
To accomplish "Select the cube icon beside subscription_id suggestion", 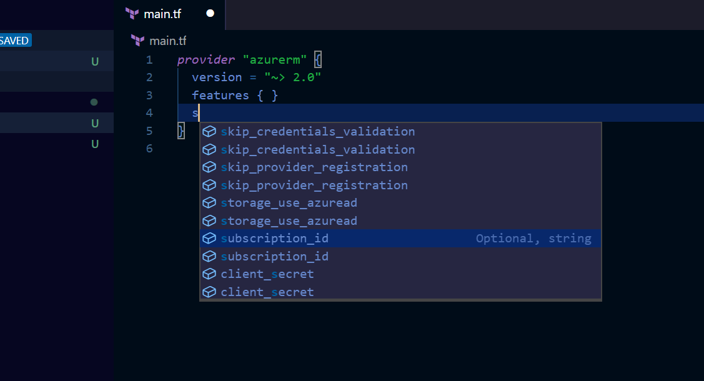I will (x=209, y=238).
